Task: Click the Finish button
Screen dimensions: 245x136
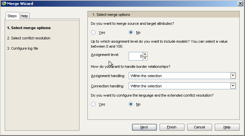Action: [172, 127]
